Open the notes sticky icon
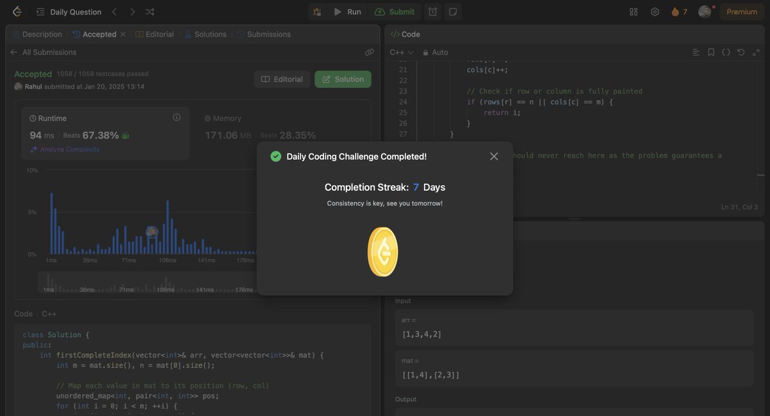Viewport: 770px width, 416px height. [453, 12]
